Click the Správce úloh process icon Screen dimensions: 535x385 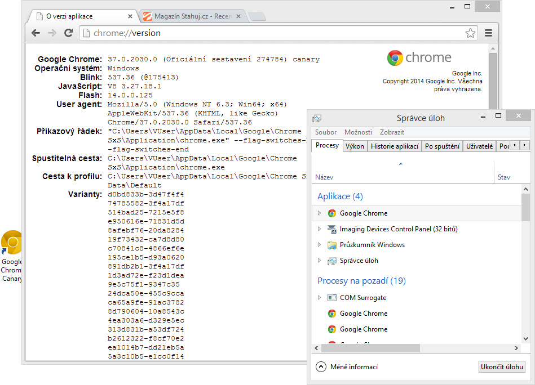332,261
